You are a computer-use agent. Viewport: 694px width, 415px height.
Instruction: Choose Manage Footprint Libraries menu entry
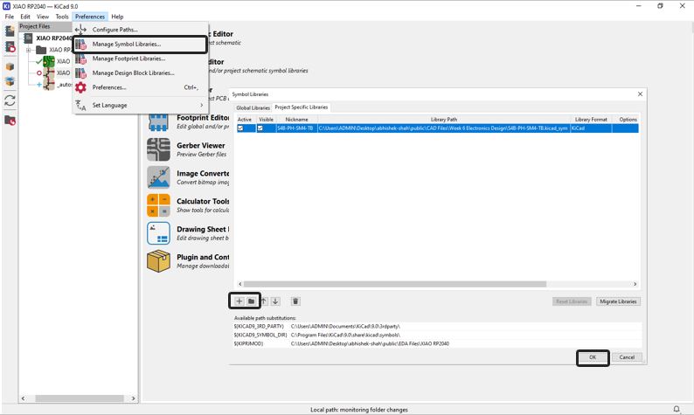(x=140, y=59)
